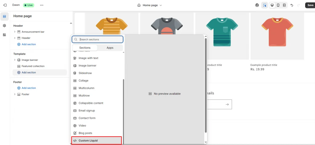315x145 pixels.
Task: Open the Sections sidebar icon
Action: [x=4, y=16]
